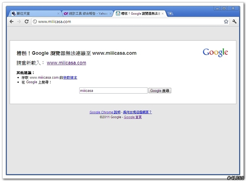Image resolution: width=246 pixels, height=181 pixels.
Task: Maximize the Chrome window
Action: [x=224, y=8]
